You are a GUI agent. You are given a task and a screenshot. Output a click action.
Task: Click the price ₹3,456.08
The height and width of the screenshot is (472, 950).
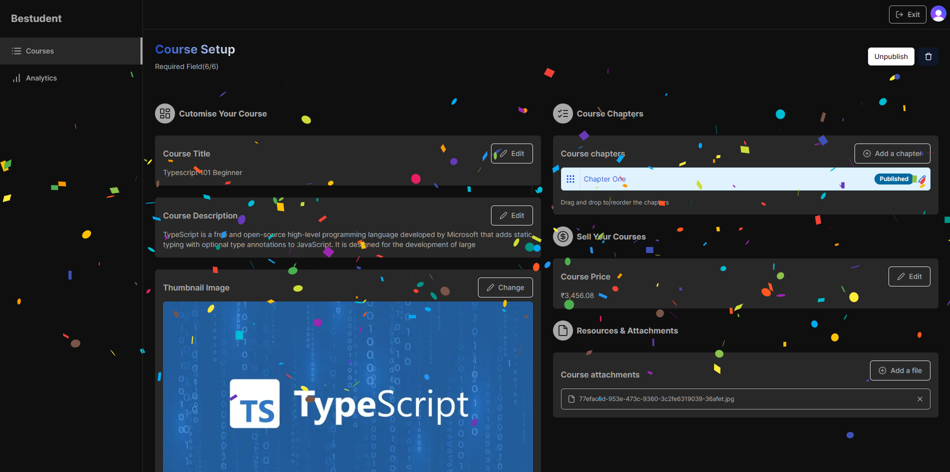pyautogui.click(x=577, y=295)
